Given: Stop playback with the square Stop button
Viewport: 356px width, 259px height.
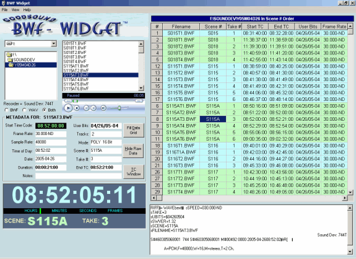Looking at the screenshot, I should 77,108.
